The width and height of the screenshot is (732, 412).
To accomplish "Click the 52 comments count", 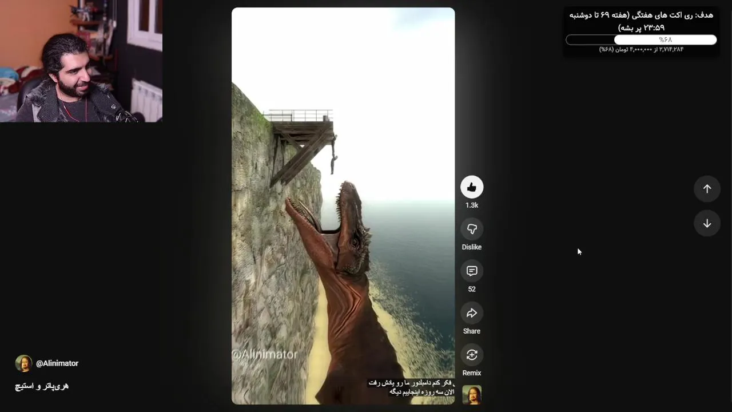I will click(472, 290).
